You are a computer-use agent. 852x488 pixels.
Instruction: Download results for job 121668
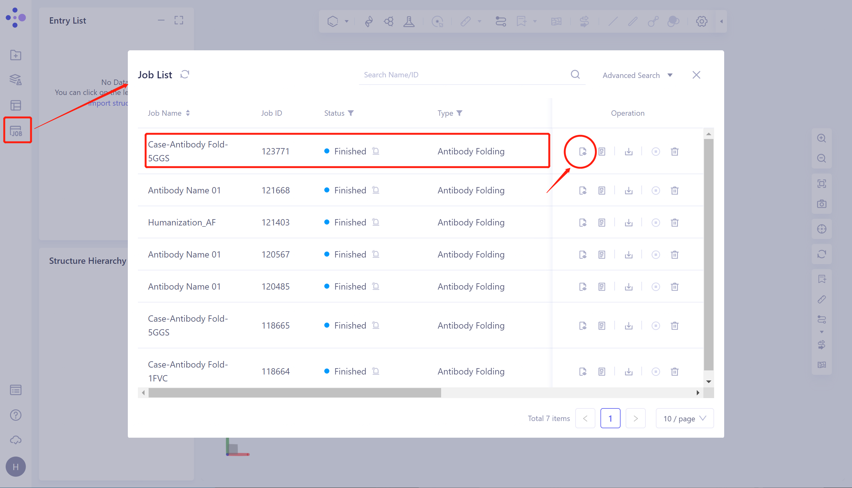pos(628,191)
